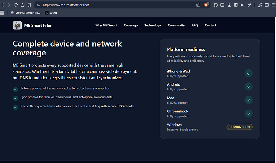Bookmark this page with the bookmark icon
This screenshot has width=276, height=163.
(x=29, y=5)
